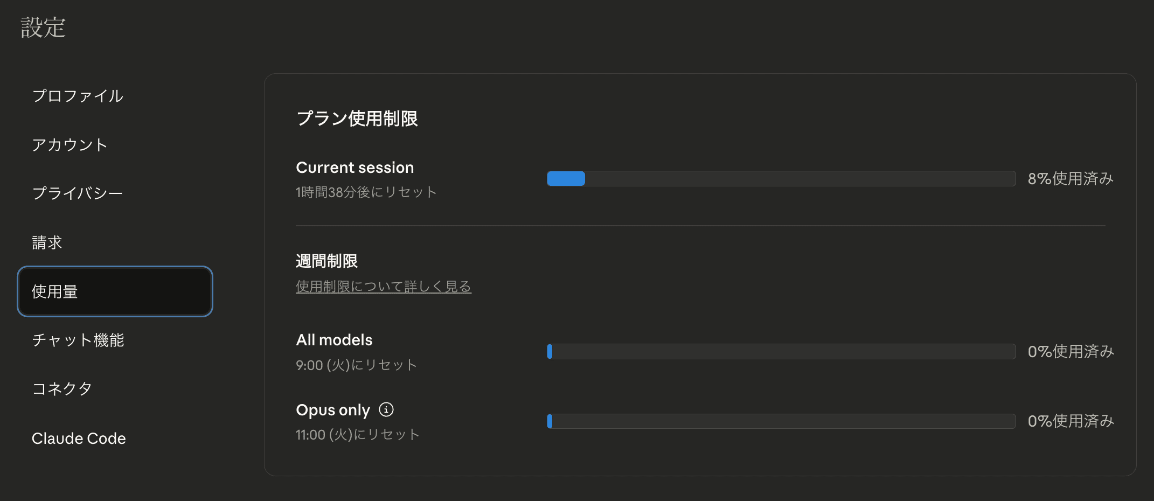Click the プラン使用制限 section title
The image size is (1154, 501).
[357, 119]
